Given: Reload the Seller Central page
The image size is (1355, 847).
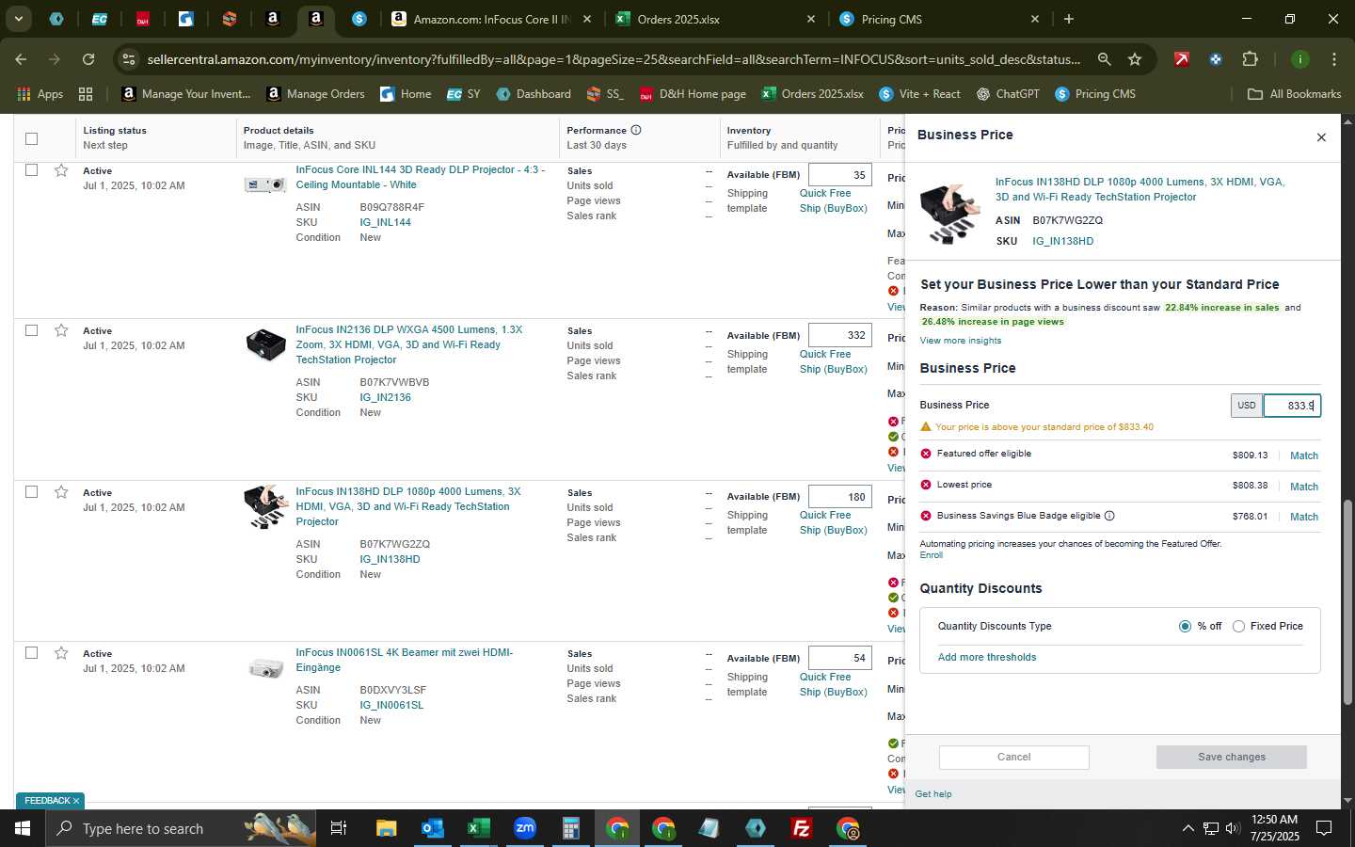Looking at the screenshot, I should pos(88,59).
